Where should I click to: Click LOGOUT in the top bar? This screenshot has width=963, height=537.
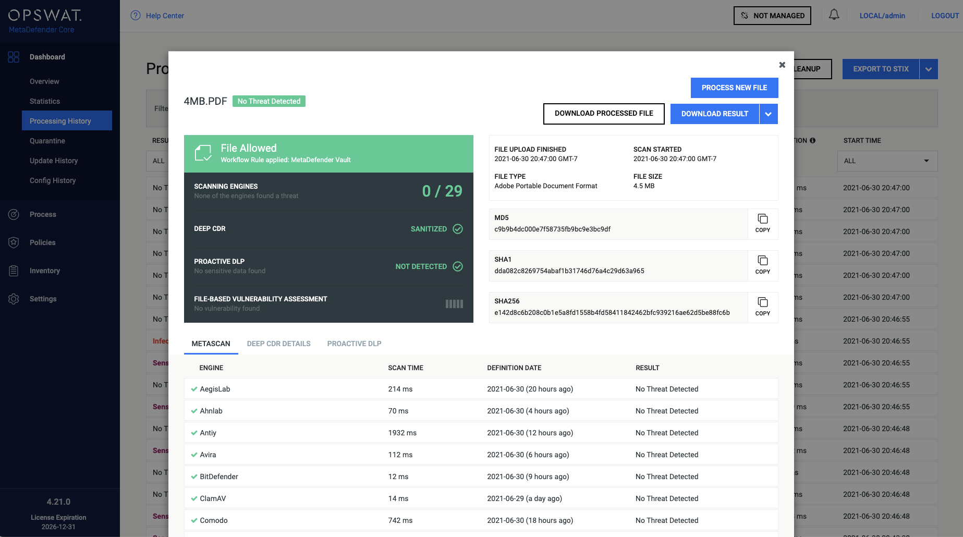click(x=945, y=15)
